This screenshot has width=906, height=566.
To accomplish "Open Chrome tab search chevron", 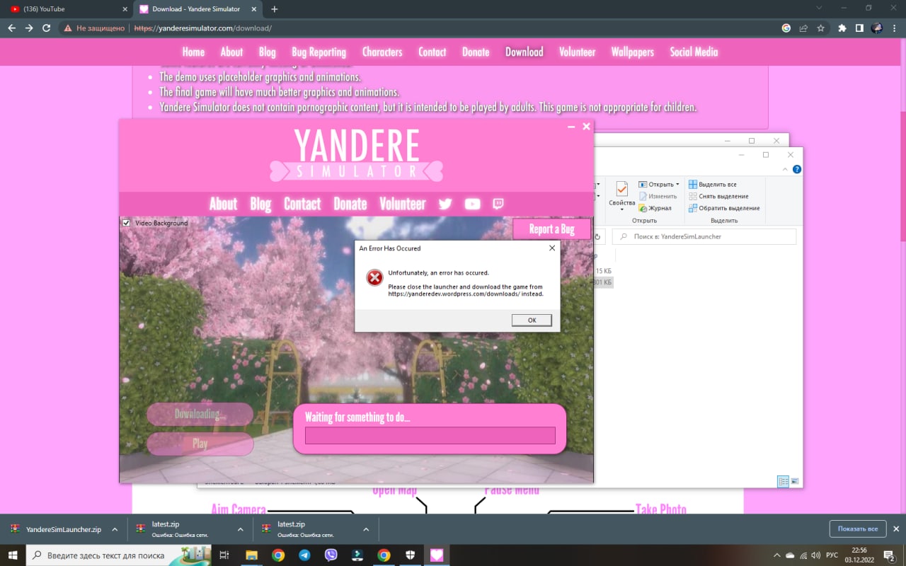I will tap(819, 8).
